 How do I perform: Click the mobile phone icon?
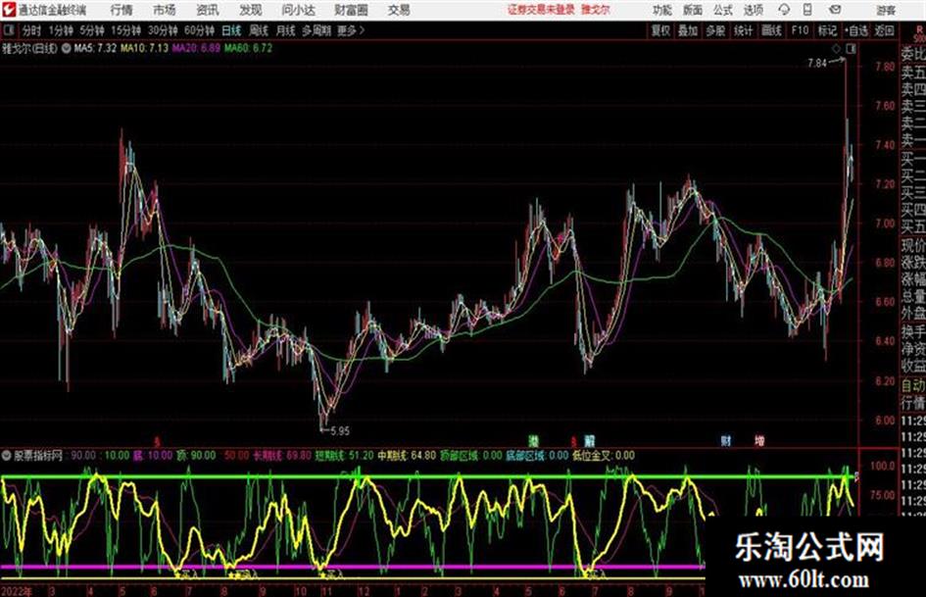[x=807, y=10]
